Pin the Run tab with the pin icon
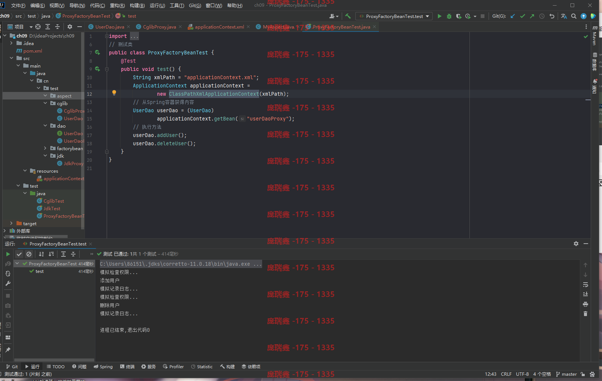The image size is (602, 381). click(x=8, y=350)
